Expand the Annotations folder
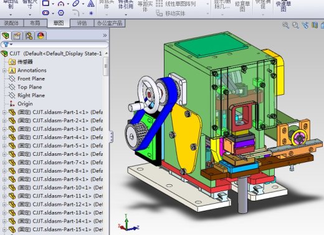The width and height of the screenshot is (324, 235). coord(4,70)
